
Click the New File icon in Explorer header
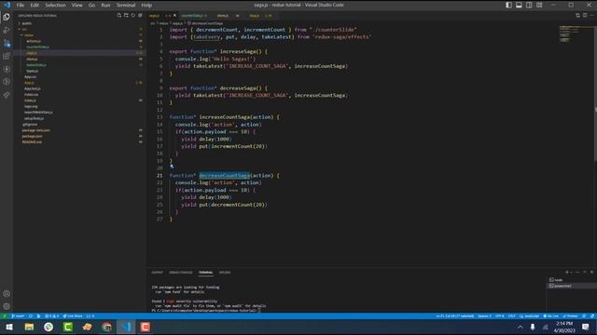(x=119, y=16)
